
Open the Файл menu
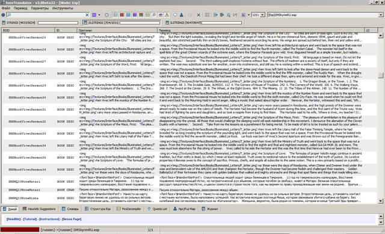(6, 8)
